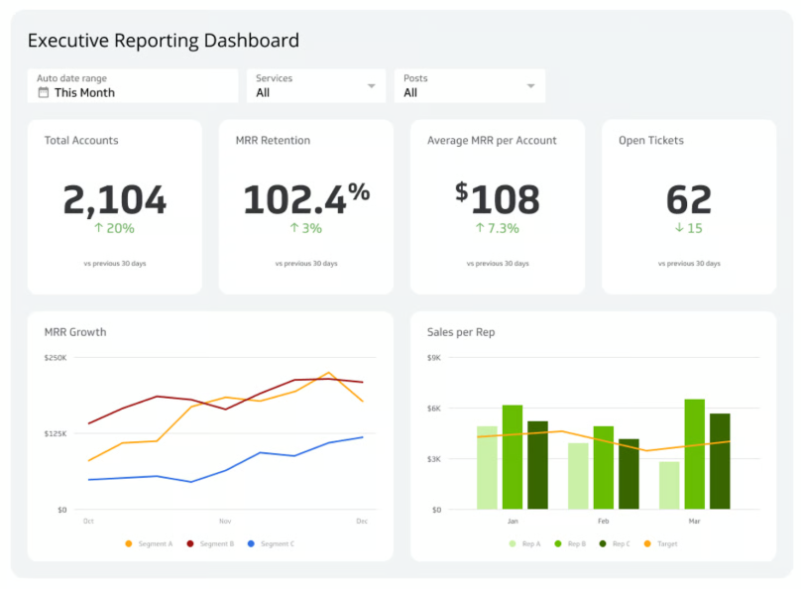The height and width of the screenshot is (589, 801).
Task: Click the Rep B bar for Feb
Action: point(604,468)
